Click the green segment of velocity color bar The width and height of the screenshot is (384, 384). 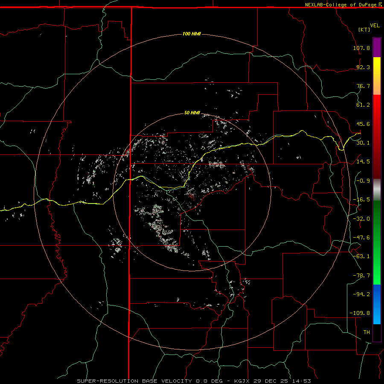377,242
